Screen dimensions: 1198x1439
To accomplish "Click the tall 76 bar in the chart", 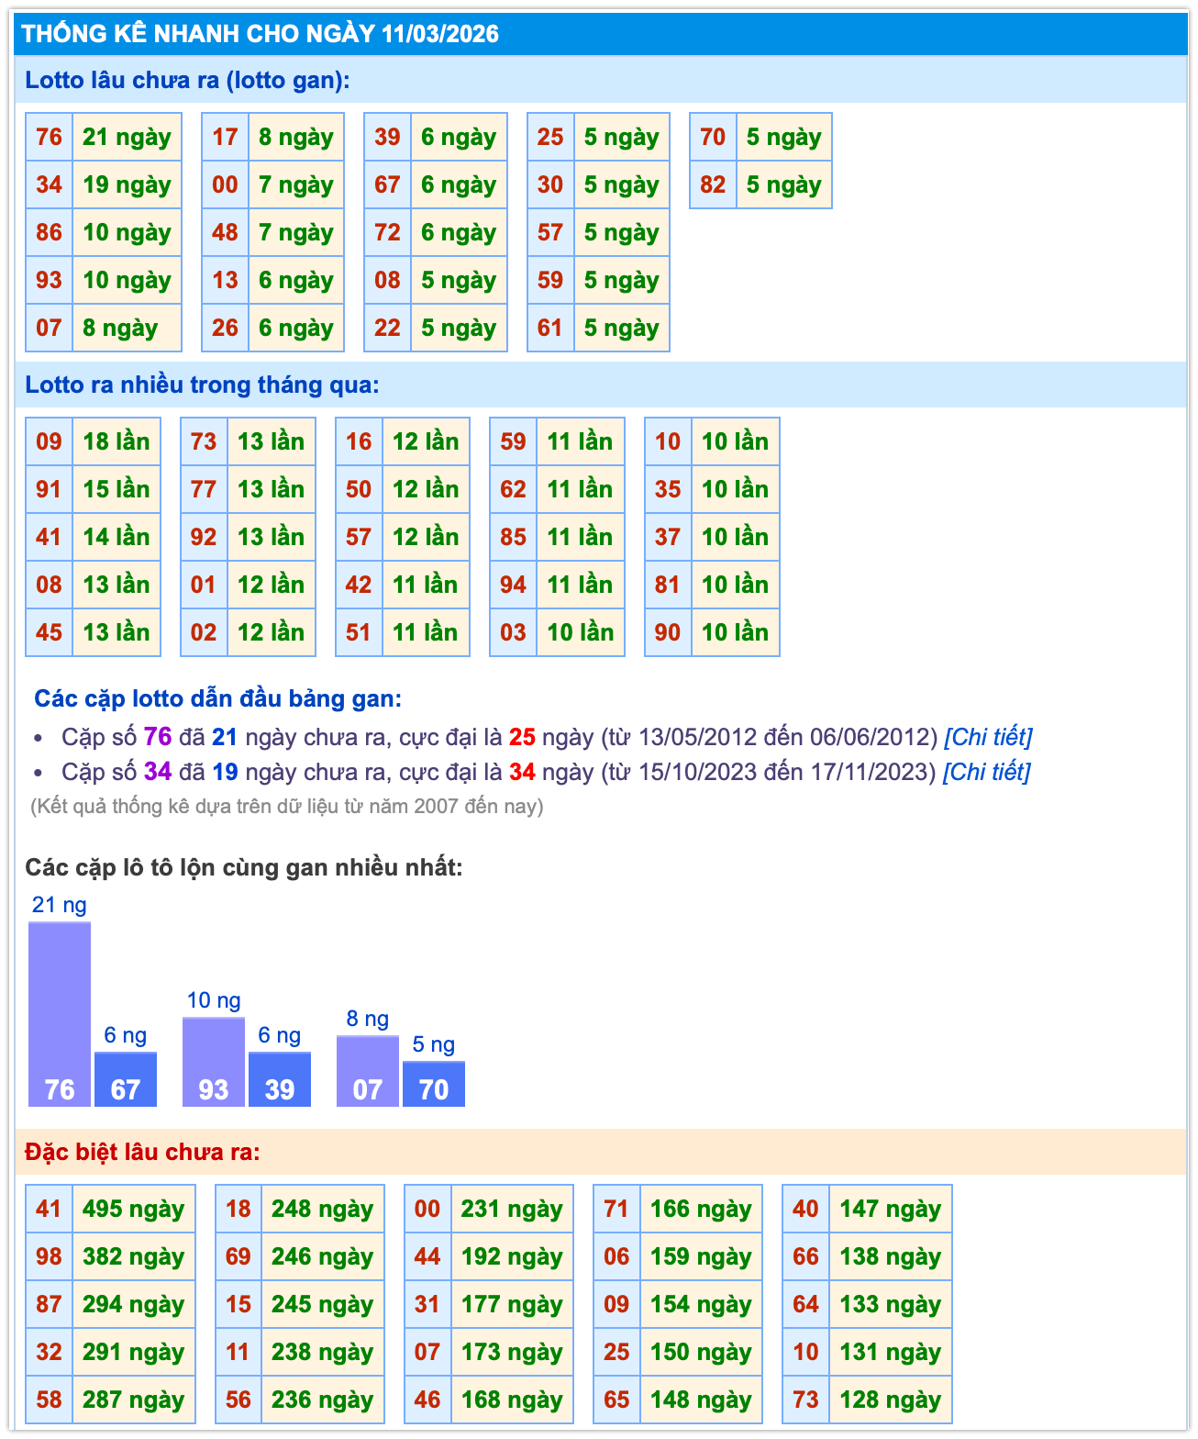I will tap(60, 1014).
